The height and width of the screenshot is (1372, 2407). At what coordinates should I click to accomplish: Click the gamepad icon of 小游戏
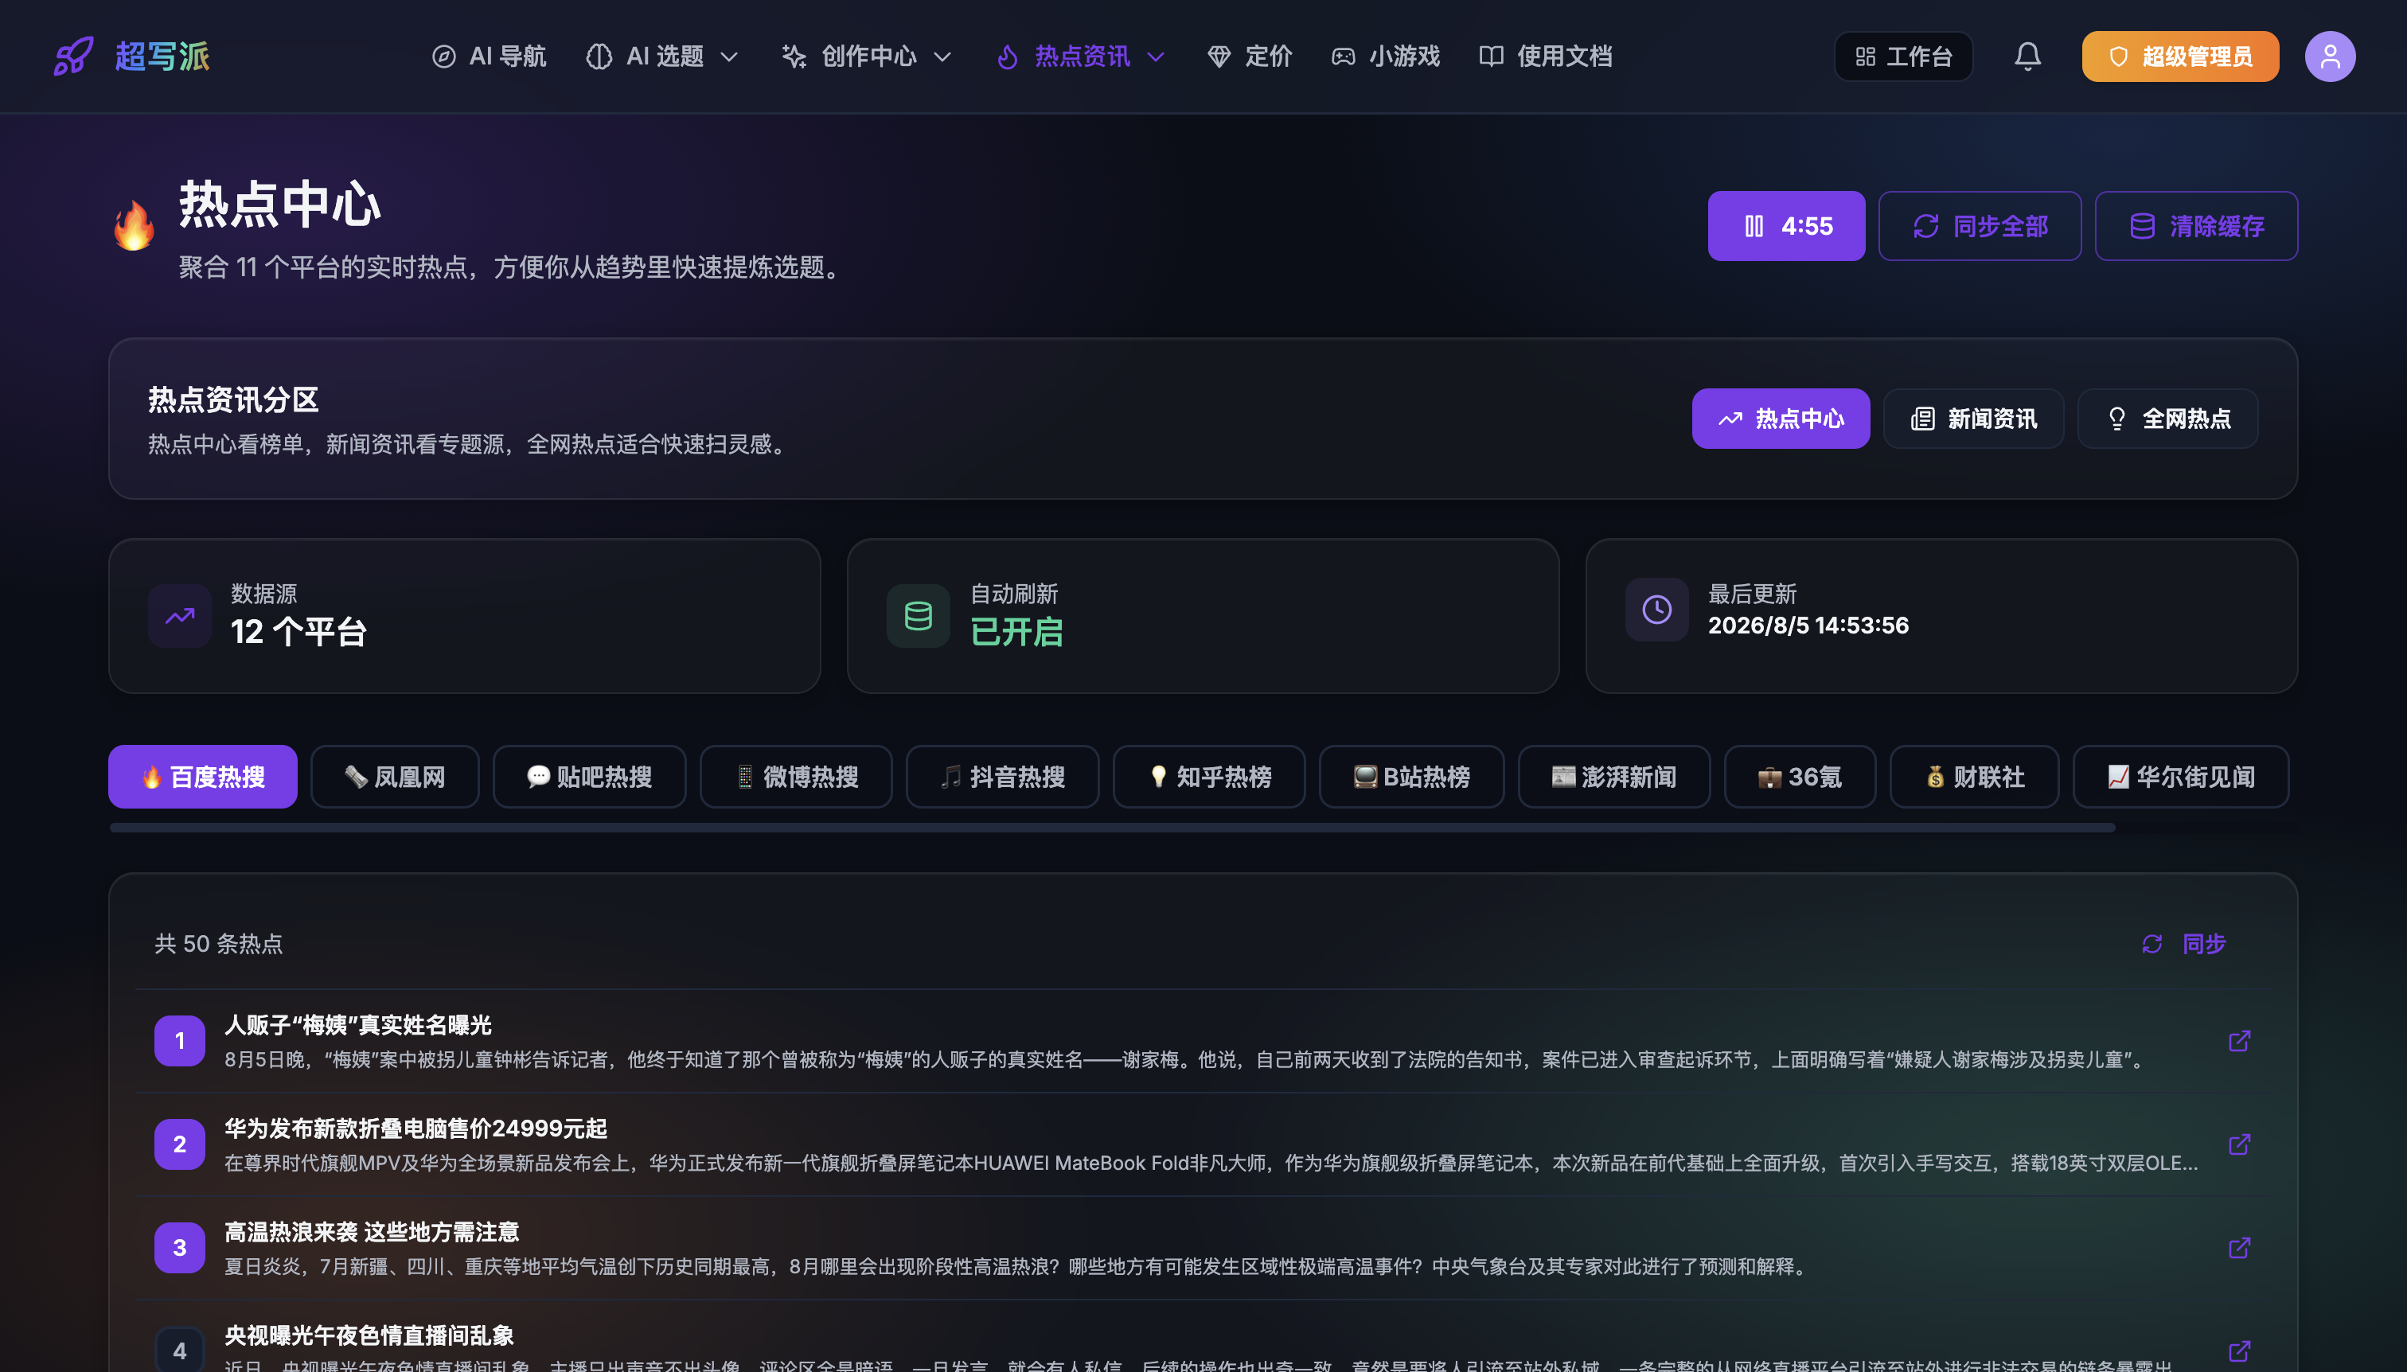(x=1343, y=57)
